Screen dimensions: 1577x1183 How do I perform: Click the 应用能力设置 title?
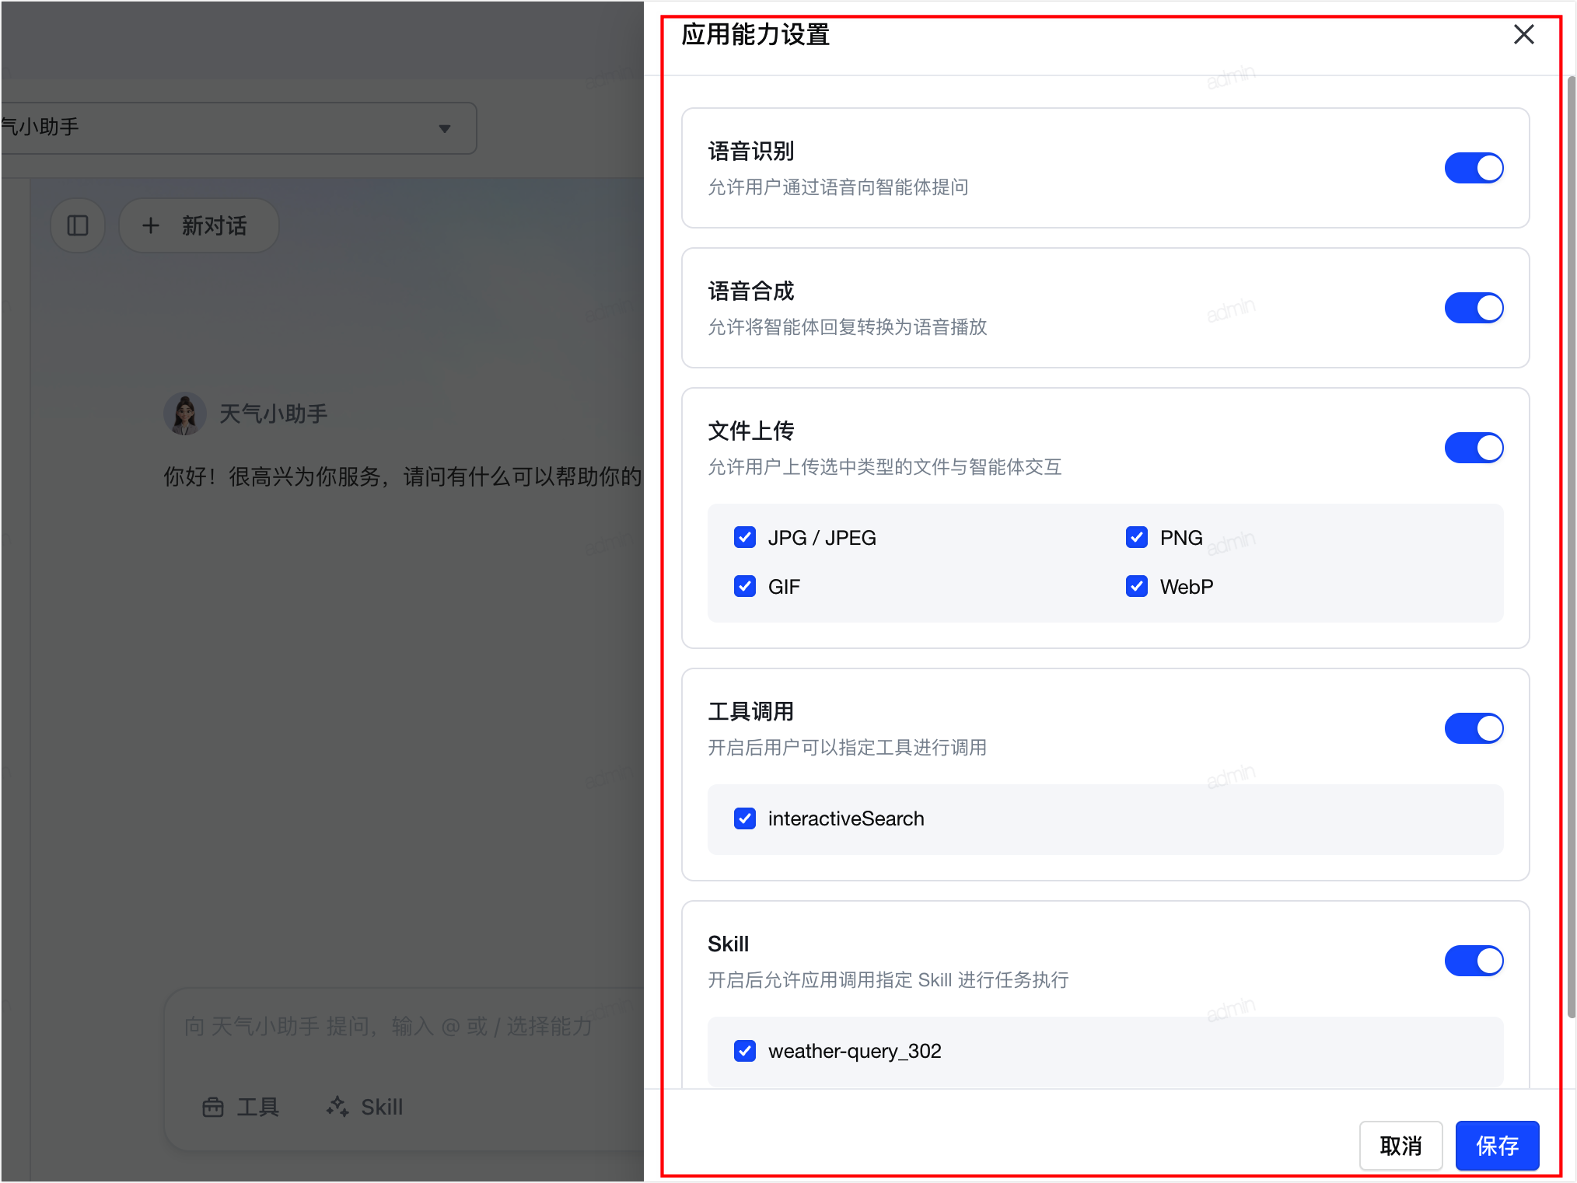pos(755,35)
